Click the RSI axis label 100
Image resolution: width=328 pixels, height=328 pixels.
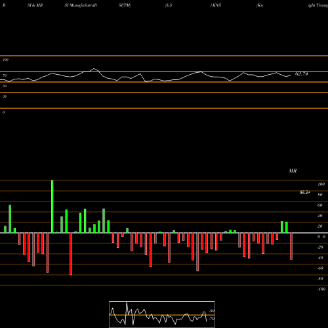tap(5, 60)
